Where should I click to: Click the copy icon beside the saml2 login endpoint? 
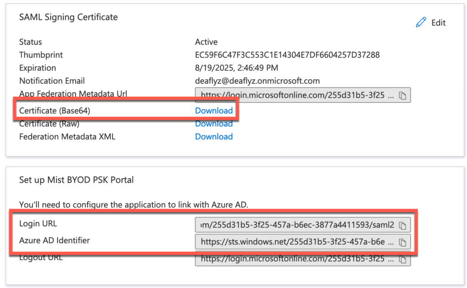[x=404, y=225]
